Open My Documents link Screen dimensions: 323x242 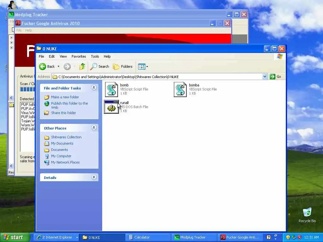tap(62, 143)
